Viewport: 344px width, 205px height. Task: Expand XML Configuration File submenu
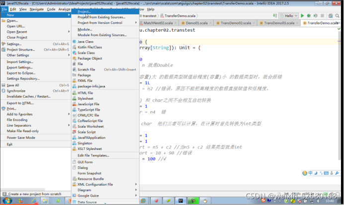105,185
